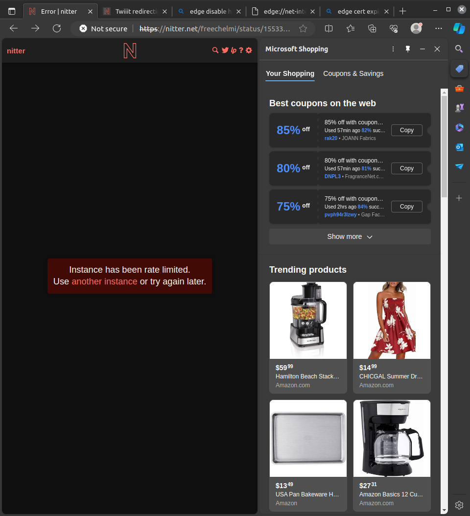Open split screen view
Viewport: 470px width, 516px height.
point(329,28)
